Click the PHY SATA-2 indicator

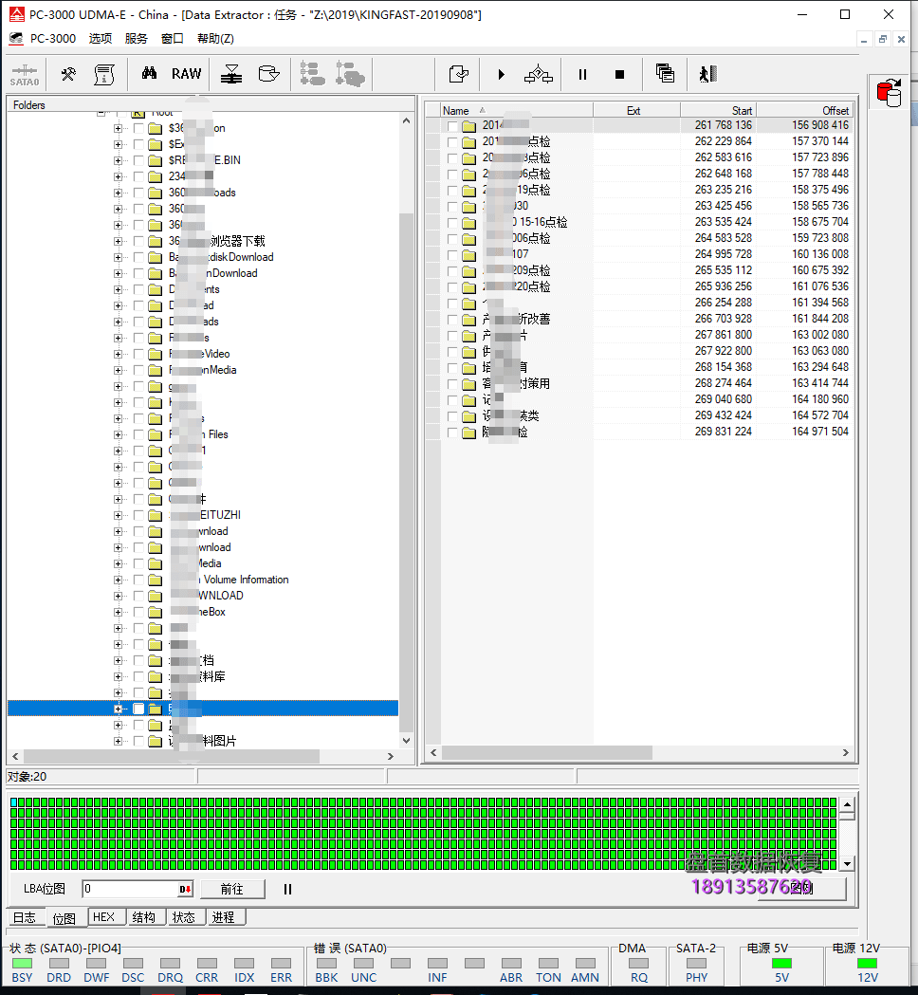pyautogui.click(x=697, y=964)
